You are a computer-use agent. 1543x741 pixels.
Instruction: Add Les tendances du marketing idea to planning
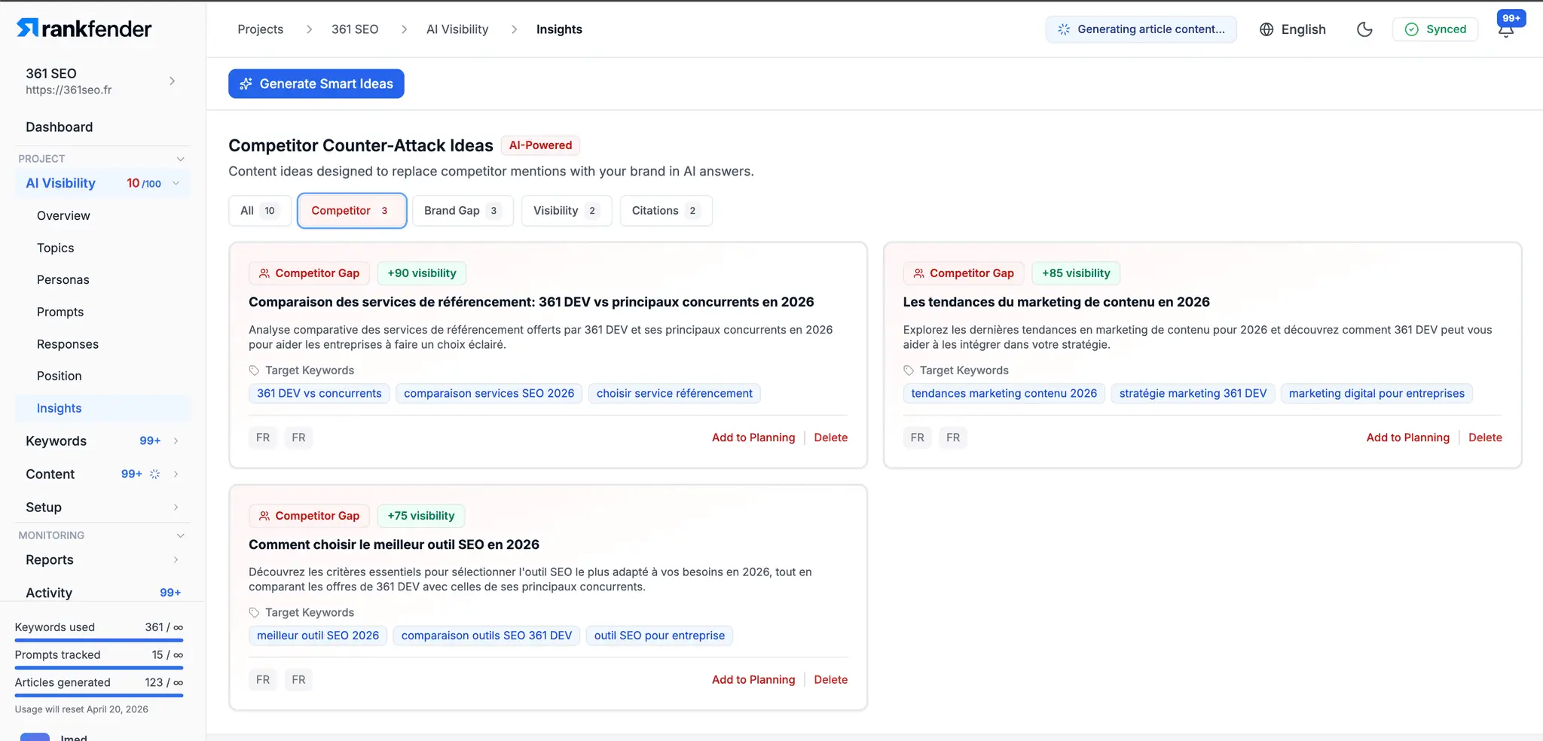point(1408,438)
